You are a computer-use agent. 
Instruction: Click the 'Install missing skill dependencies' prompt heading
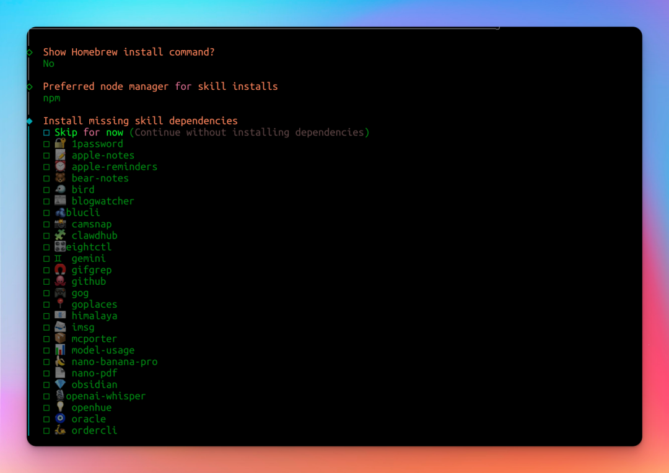(140, 121)
